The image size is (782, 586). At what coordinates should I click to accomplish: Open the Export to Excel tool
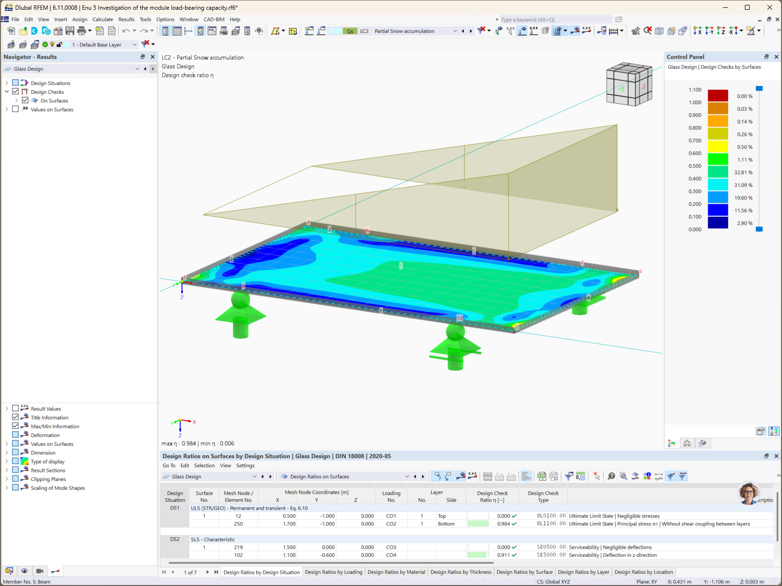click(542, 476)
